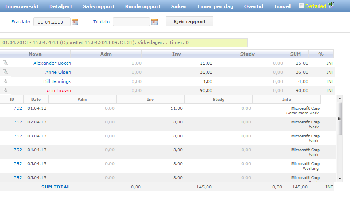Open detail icon for John Brown
The height and width of the screenshot is (200, 350).
click(x=5, y=90)
